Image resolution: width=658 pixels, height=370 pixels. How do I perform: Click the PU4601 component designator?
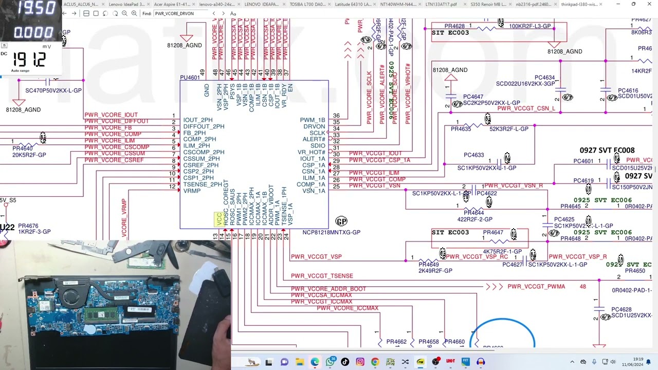(x=190, y=78)
